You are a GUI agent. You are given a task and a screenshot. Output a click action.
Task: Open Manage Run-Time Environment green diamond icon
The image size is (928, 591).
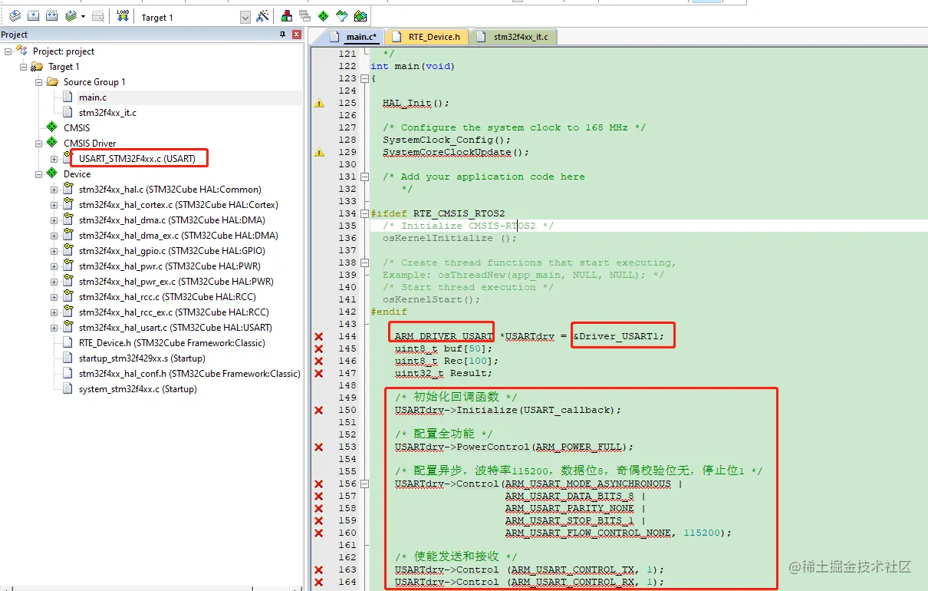coord(323,16)
